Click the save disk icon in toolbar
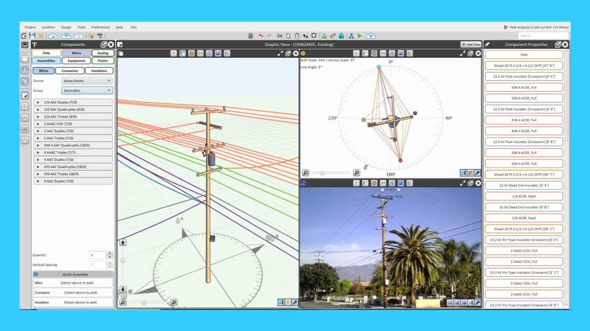 (32, 36)
